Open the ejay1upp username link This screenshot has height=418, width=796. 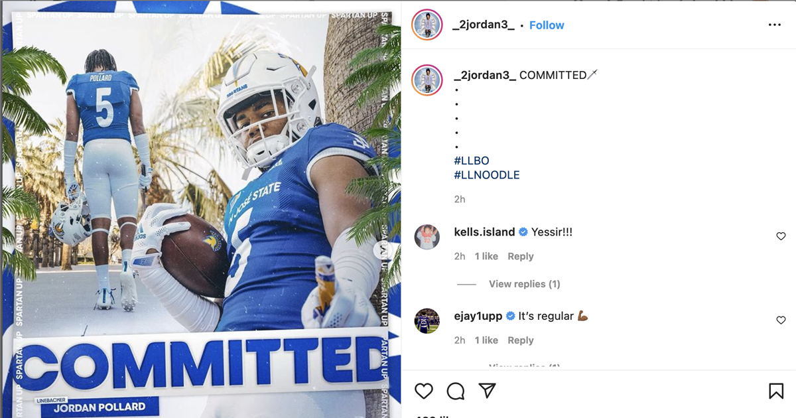tap(478, 316)
